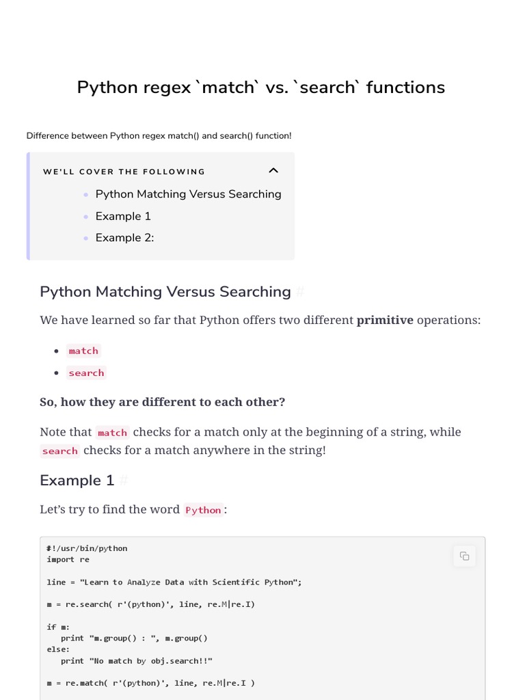Click the "We'll cover the following" header label
This screenshot has width=525, height=700.
[x=124, y=172]
